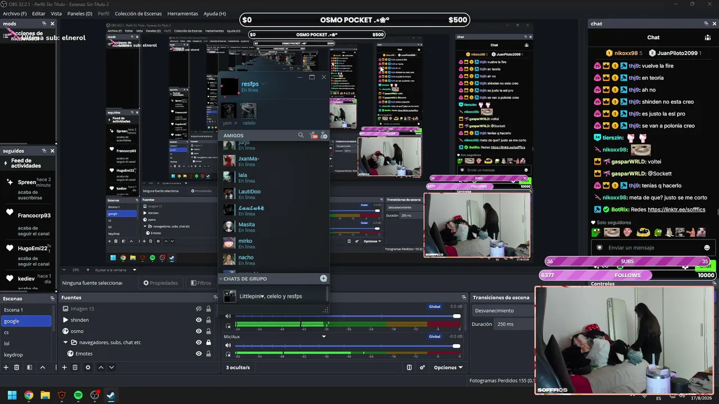The width and height of the screenshot is (719, 404).
Task: Search friends in Steam AMIGOS list
Action: pyautogui.click(x=301, y=135)
